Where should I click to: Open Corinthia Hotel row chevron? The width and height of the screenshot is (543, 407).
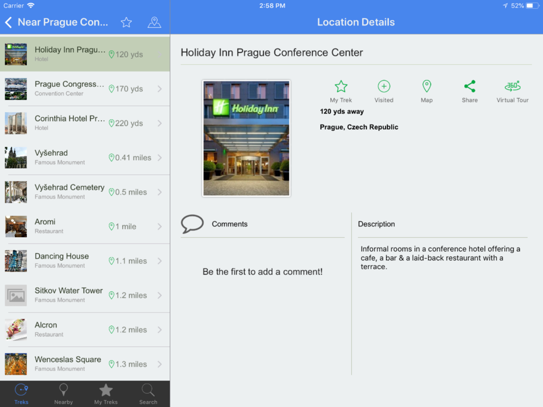(160, 123)
